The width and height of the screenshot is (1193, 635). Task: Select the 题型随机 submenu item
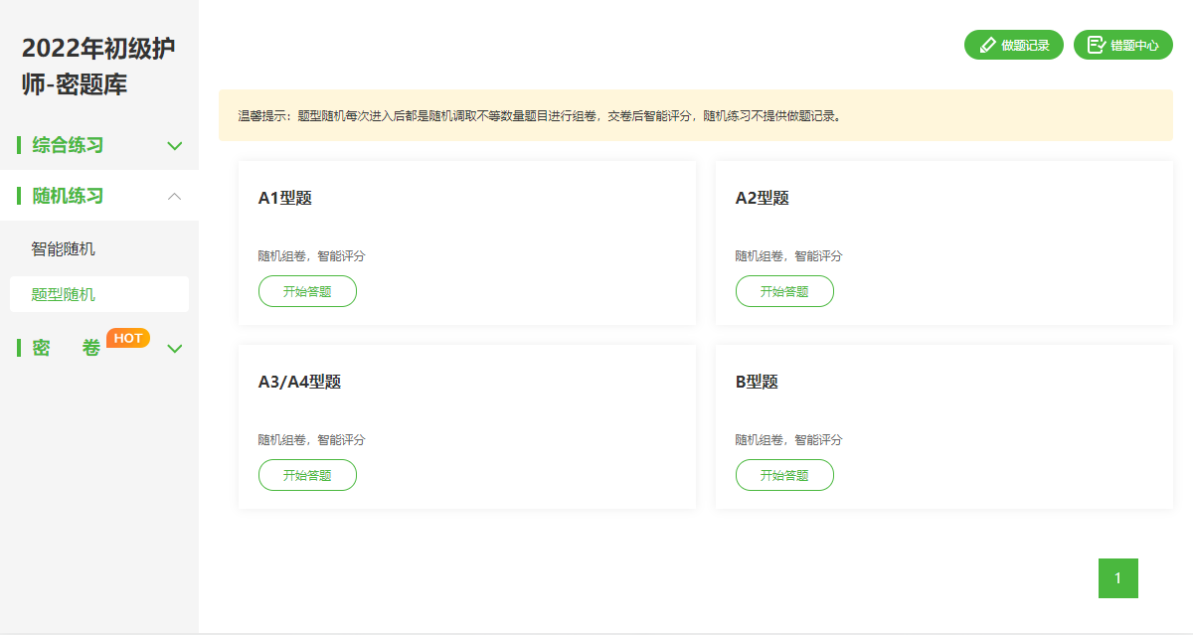[64, 295]
